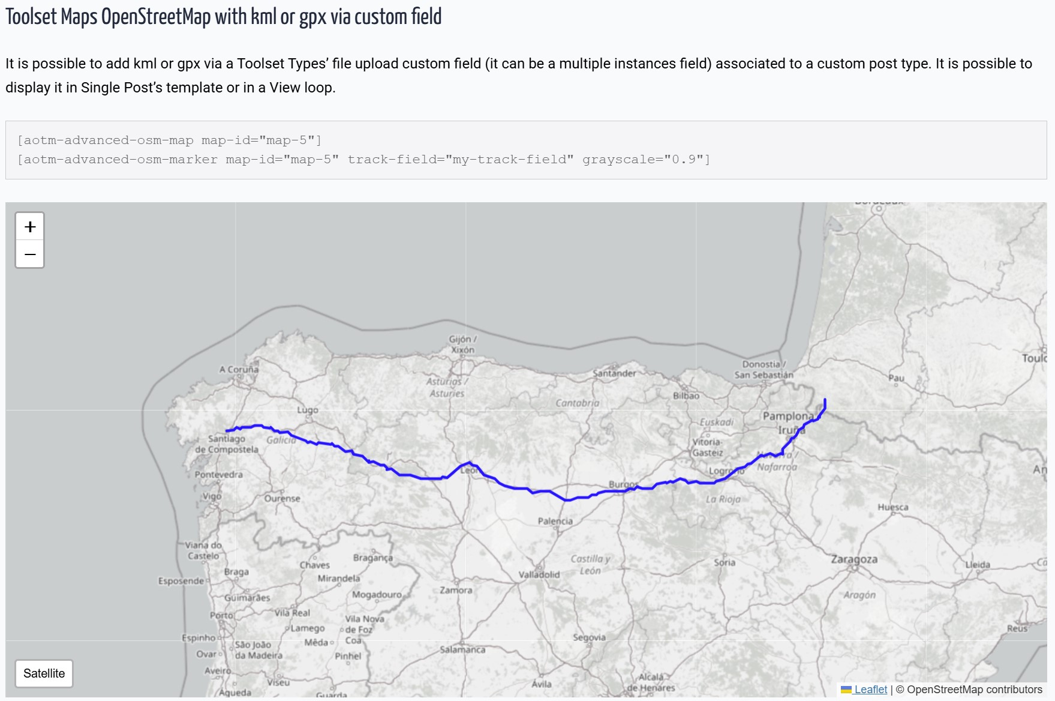Collapse map detail with the minus zoom button
1055x701 pixels.
tap(29, 254)
